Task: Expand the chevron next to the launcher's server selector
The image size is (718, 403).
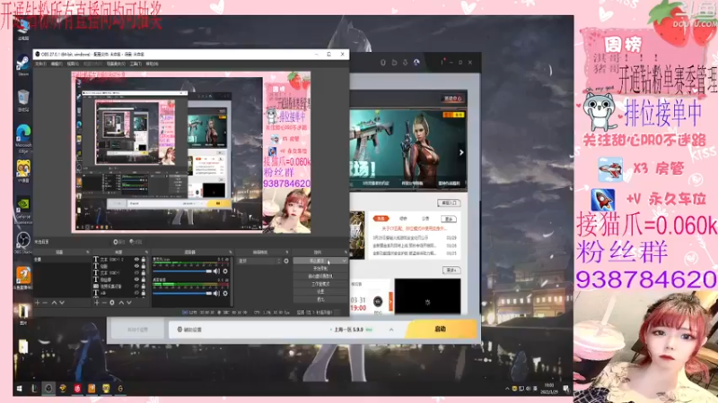Action: [x=391, y=330]
